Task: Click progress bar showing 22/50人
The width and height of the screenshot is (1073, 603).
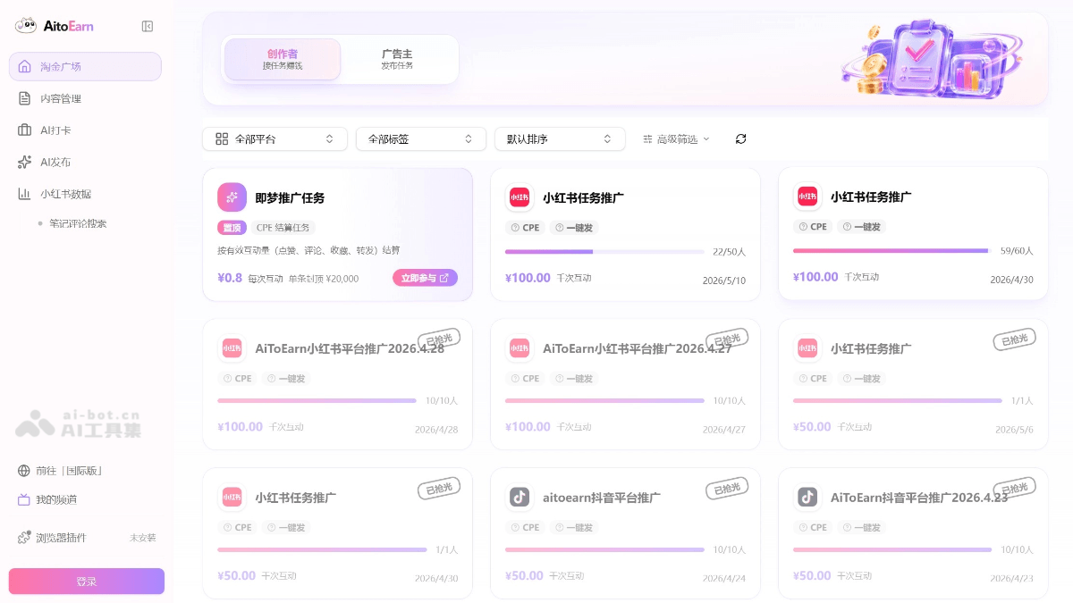Action: pyautogui.click(x=604, y=252)
